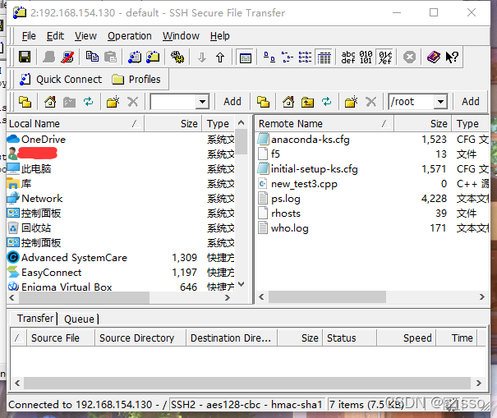
Task: Open the Help book icon
Action: pyautogui.click(x=434, y=57)
